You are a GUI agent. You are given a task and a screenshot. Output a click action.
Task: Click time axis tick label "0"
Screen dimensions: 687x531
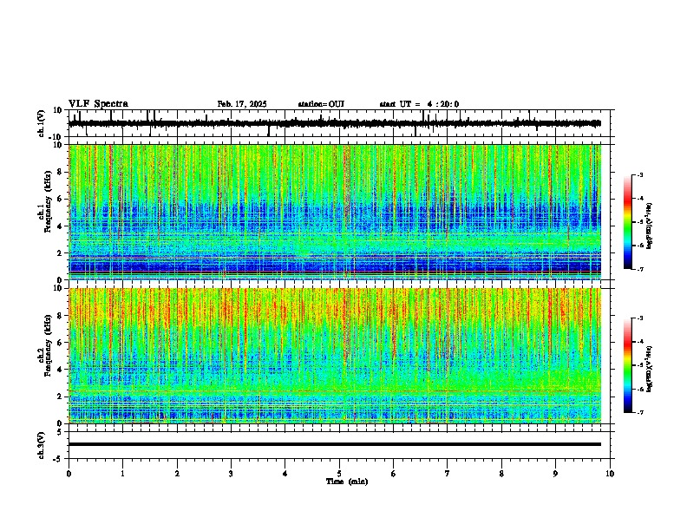tap(69, 474)
